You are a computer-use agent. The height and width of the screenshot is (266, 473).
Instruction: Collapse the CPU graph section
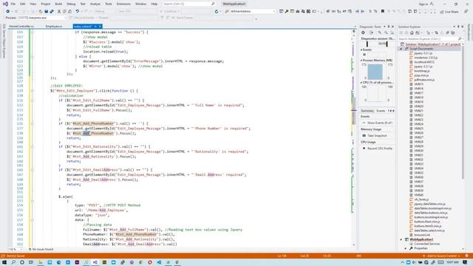point(361,82)
